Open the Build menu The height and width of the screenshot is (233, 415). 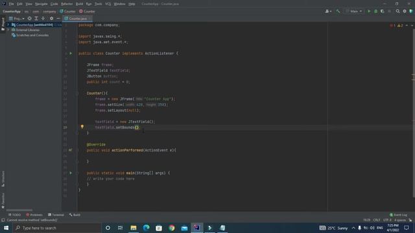click(x=79, y=4)
